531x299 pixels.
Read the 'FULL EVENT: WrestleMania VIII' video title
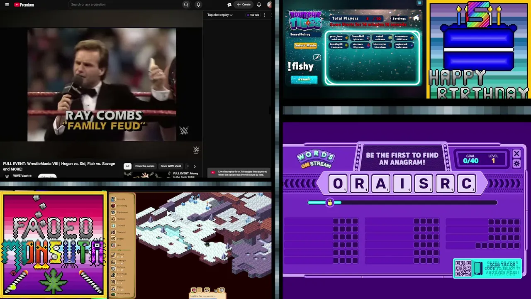tap(59, 166)
